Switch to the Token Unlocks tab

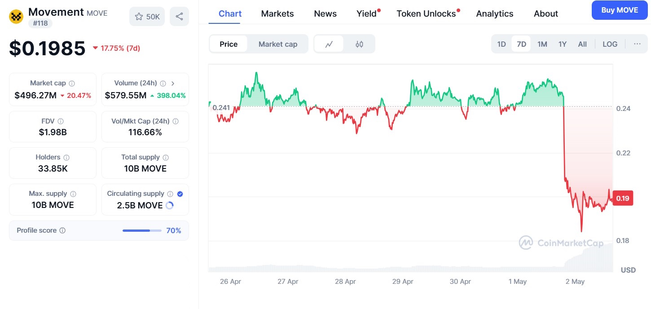pos(426,13)
